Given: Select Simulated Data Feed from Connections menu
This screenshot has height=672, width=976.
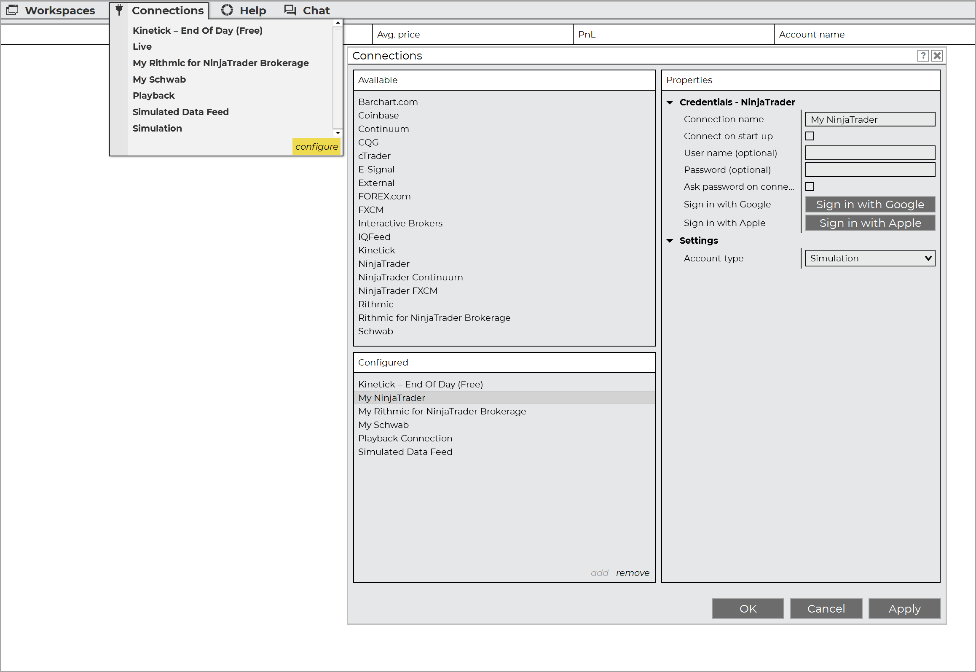Looking at the screenshot, I should [180, 112].
